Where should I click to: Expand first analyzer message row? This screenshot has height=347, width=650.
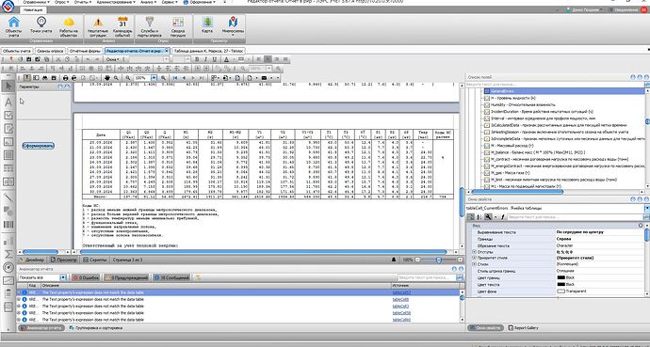[19, 292]
